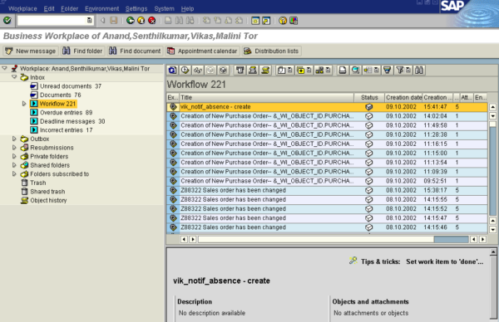Image resolution: width=499 pixels, height=322 pixels.
Task: Click the yellow Help question mark icon
Action: [283, 21]
